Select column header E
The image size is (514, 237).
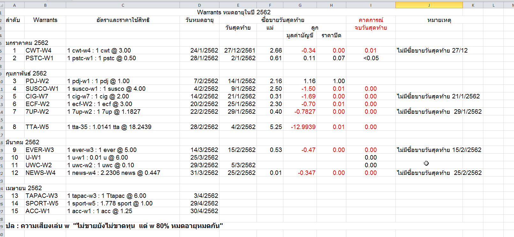(238, 5)
